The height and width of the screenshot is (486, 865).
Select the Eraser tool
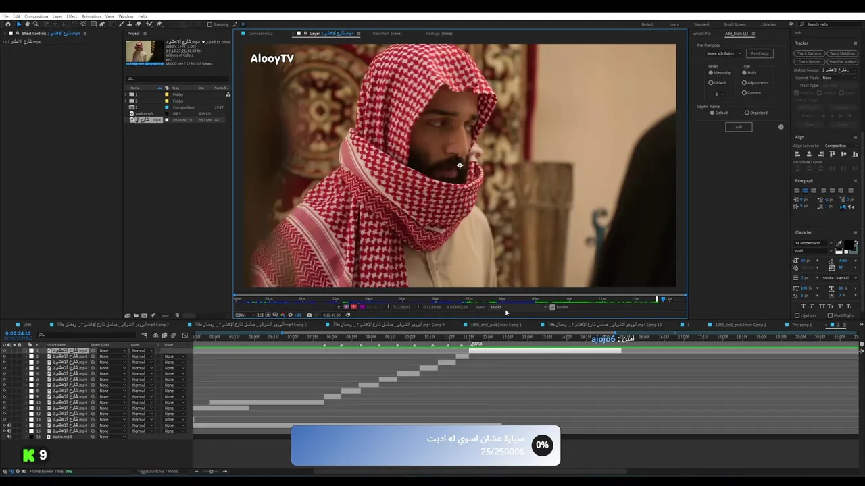[139, 24]
